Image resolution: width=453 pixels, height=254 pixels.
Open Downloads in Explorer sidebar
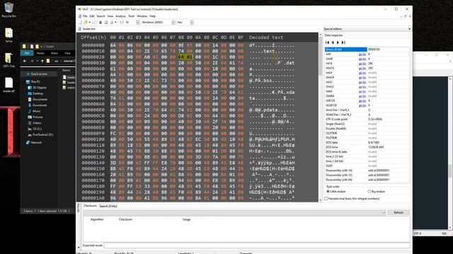38,105
